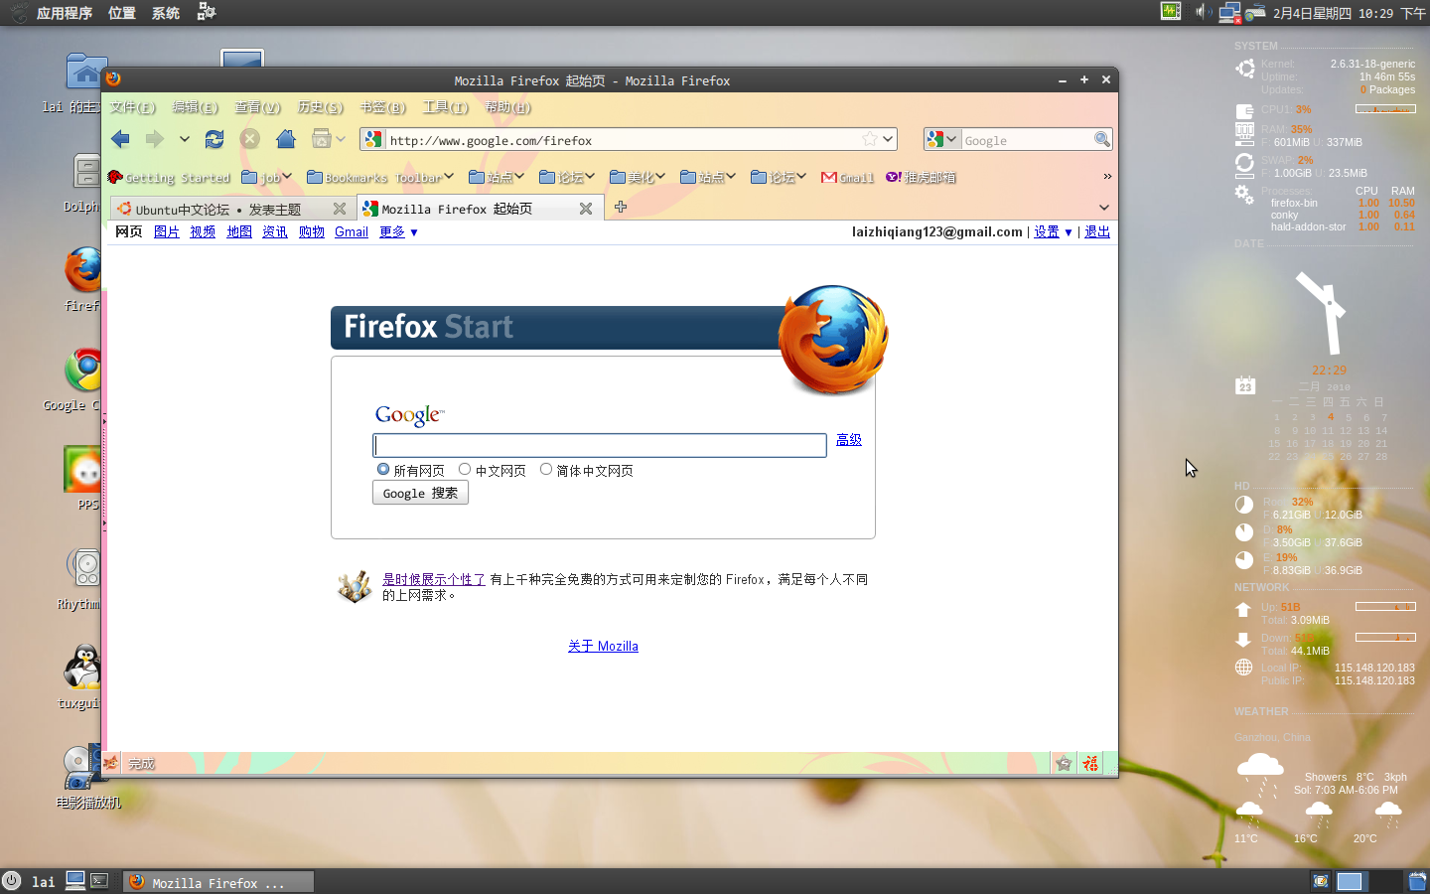The width and height of the screenshot is (1430, 894).
Task: Launch terminal from bottom panel
Action: (99, 880)
